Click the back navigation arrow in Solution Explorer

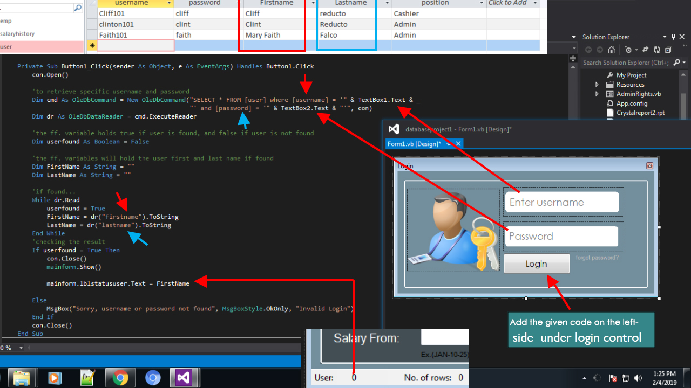(x=588, y=49)
